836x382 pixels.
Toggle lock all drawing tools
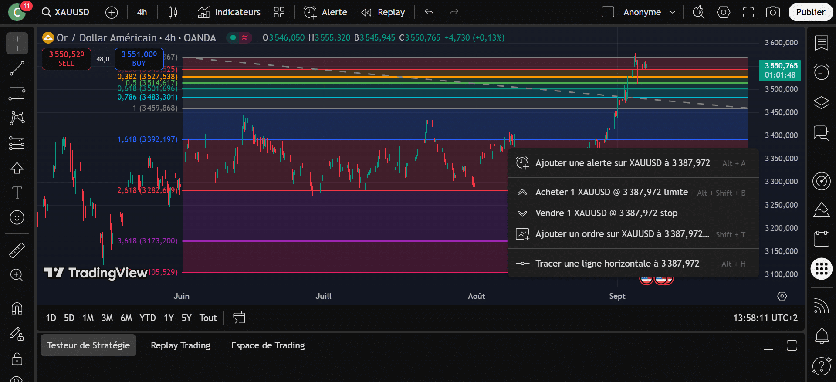tap(17, 359)
